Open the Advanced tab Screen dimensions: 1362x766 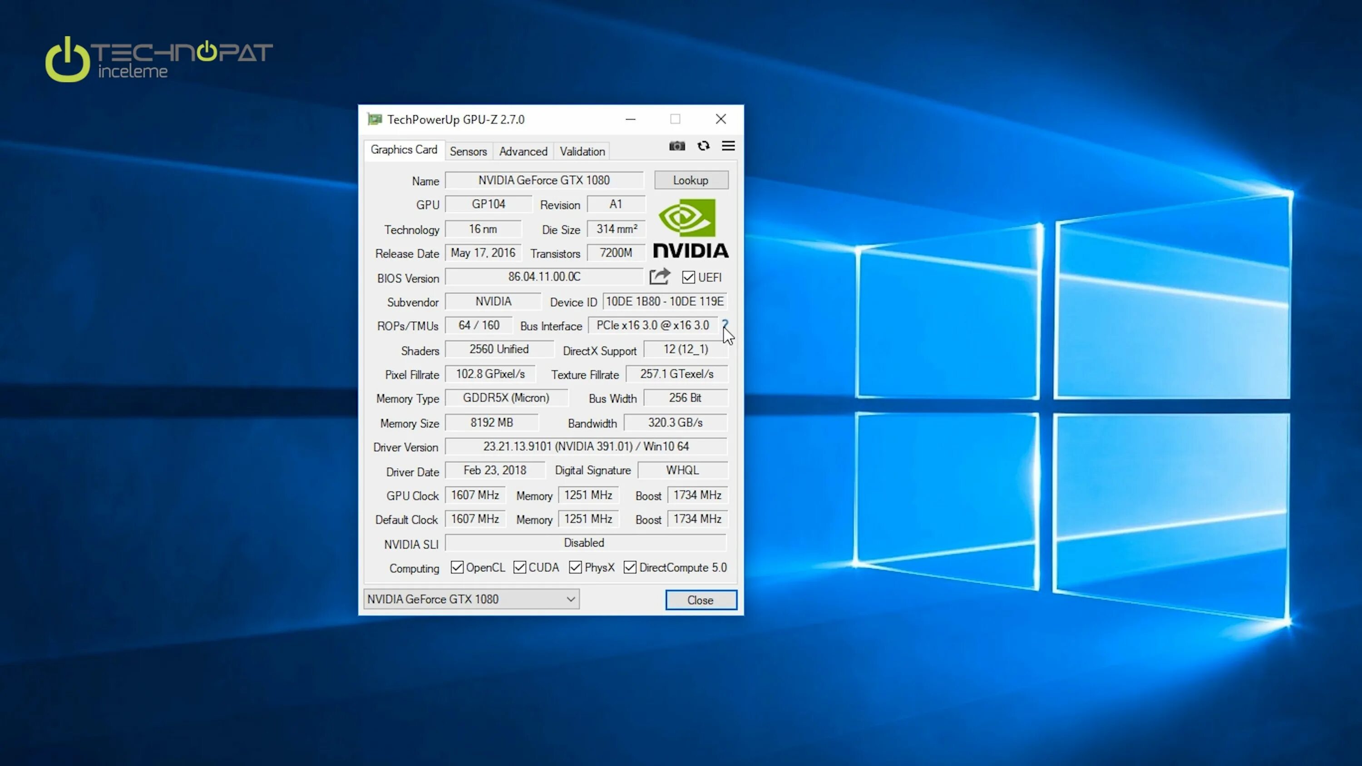tap(523, 152)
